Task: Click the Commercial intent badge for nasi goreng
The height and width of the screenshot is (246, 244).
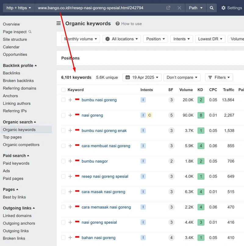Action: click(x=149, y=115)
